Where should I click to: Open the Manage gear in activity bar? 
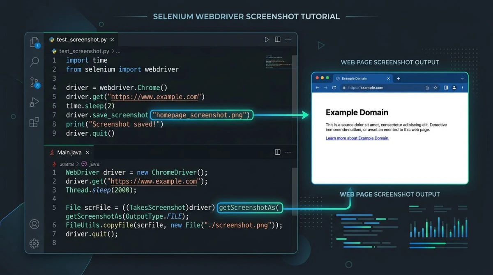(x=35, y=243)
